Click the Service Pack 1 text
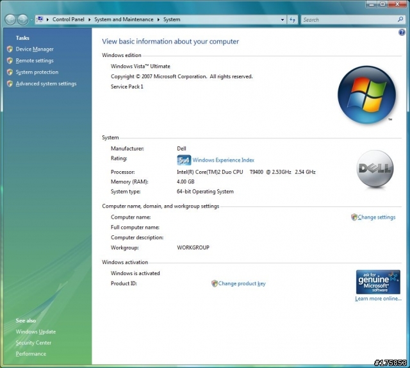Viewport: 410px width, 368px height. click(127, 87)
